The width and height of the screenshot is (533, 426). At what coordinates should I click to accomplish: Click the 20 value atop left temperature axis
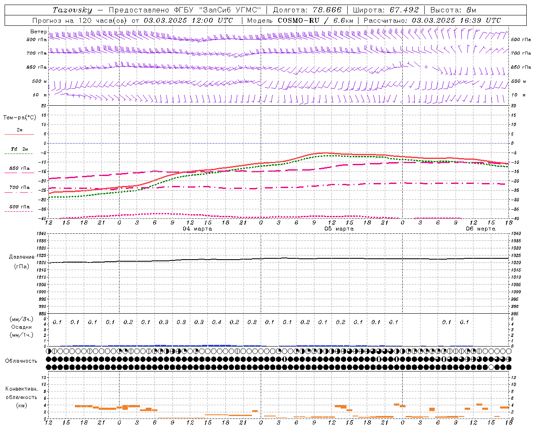44,106
